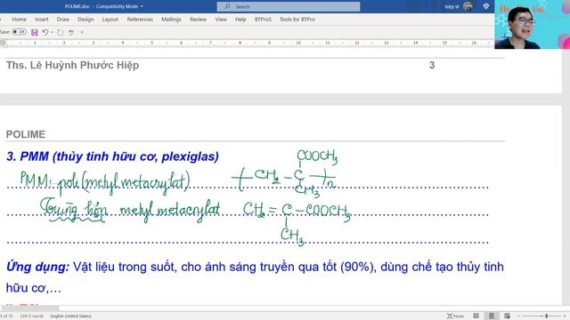Click the zoom slider handle
Screen dimensions: 570x320
pyautogui.click(x=546, y=316)
